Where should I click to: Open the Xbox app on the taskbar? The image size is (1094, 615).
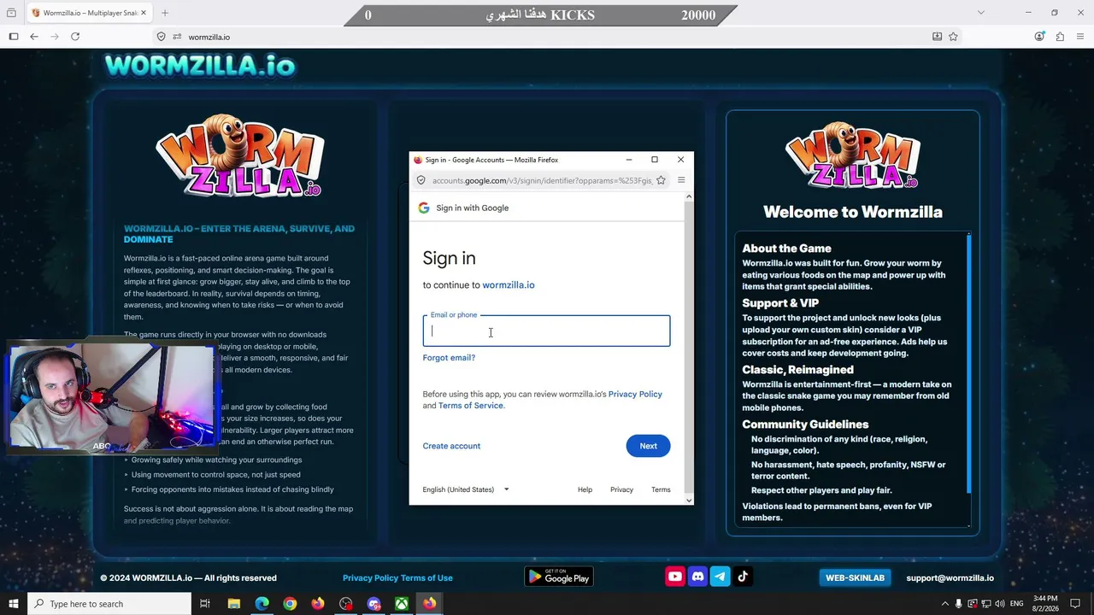401,604
